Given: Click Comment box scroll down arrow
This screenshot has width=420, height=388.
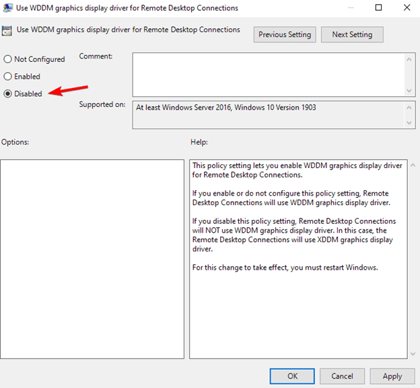Looking at the screenshot, I should pos(409,91).
